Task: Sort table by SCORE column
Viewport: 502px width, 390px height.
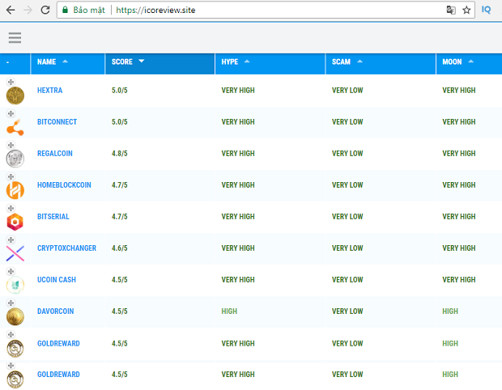Action: coord(160,64)
